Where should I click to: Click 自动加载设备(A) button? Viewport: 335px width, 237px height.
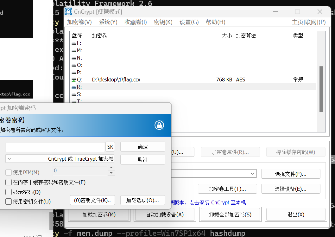(165, 215)
